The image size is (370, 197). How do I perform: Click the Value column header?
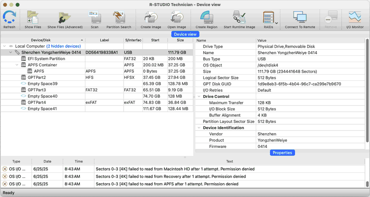click(x=311, y=40)
